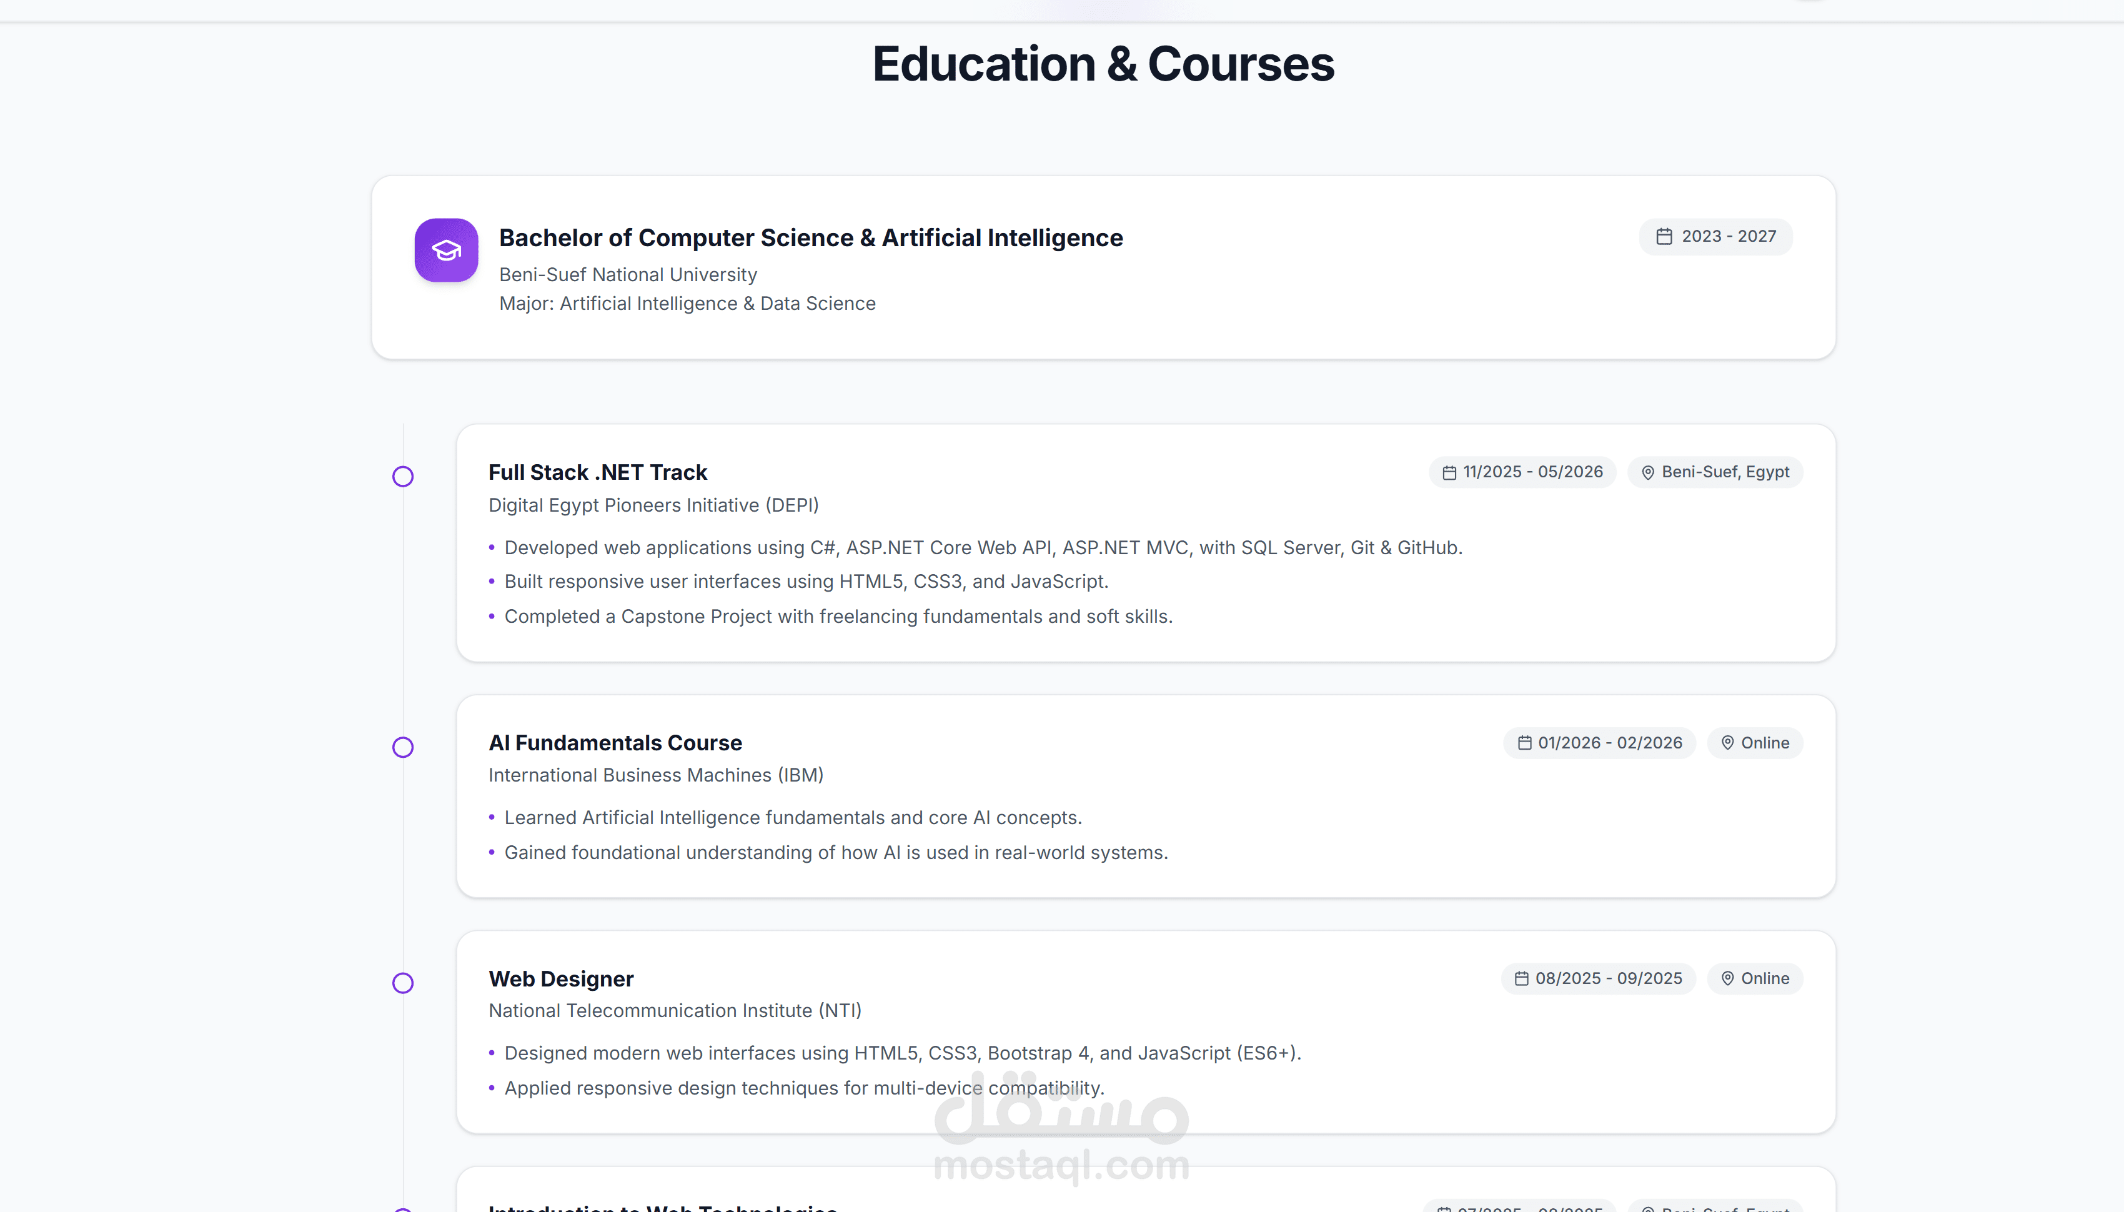
Task: Click calendar icon beside 2023 - 2027
Action: [1664, 236]
